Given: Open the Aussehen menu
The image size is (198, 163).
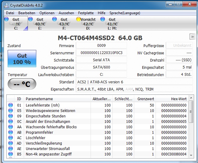Looking at the screenshot, I should pyautogui.click(x=66, y=13).
